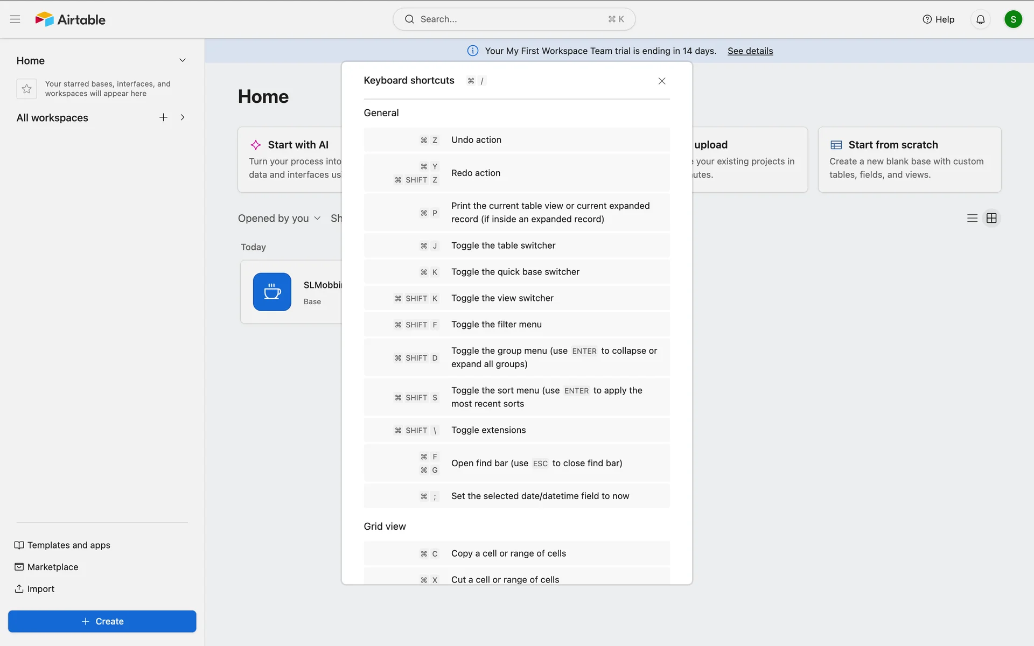1034x646 pixels.
Task: Close the Keyboard shortcuts dialog
Action: coord(661,81)
